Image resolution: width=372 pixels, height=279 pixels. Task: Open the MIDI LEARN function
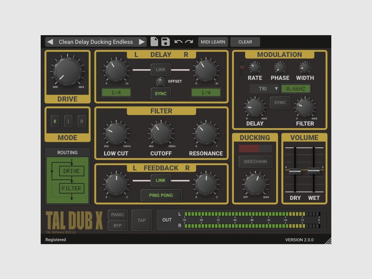[x=213, y=42]
